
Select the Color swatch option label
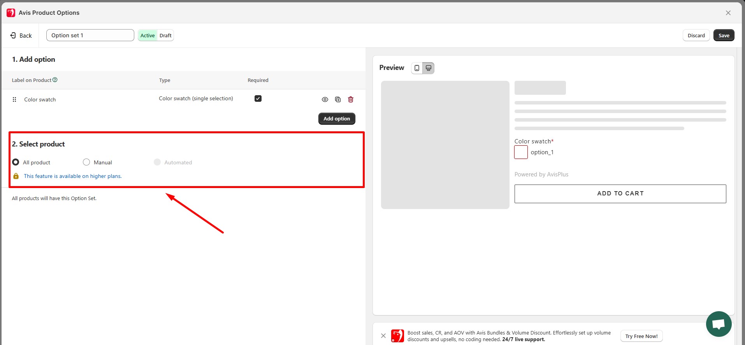(40, 99)
